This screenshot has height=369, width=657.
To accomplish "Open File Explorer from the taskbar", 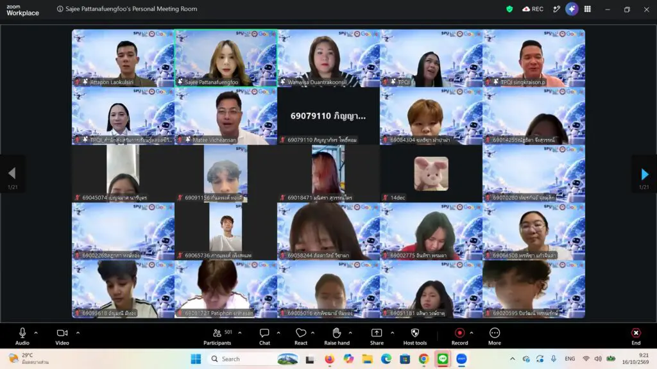I will 368,359.
